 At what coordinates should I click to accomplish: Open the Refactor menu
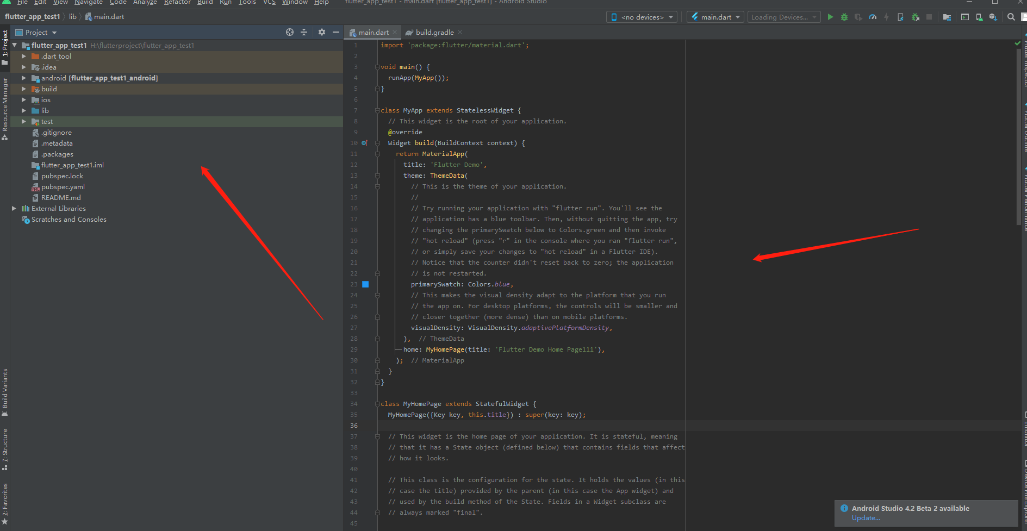pos(177,3)
